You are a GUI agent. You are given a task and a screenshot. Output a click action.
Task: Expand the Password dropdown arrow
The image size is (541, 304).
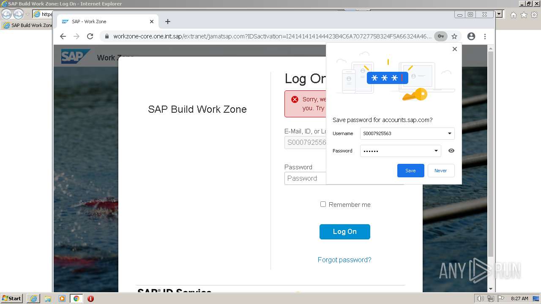[436, 151]
